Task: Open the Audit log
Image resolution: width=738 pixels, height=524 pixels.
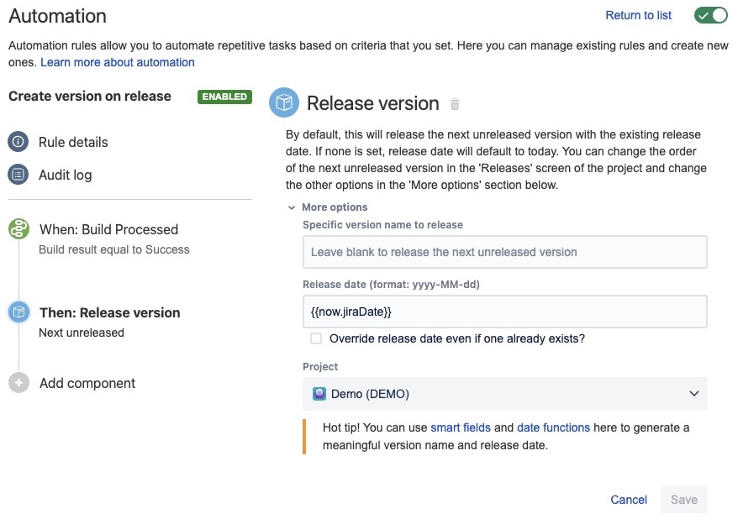Action: (65, 175)
